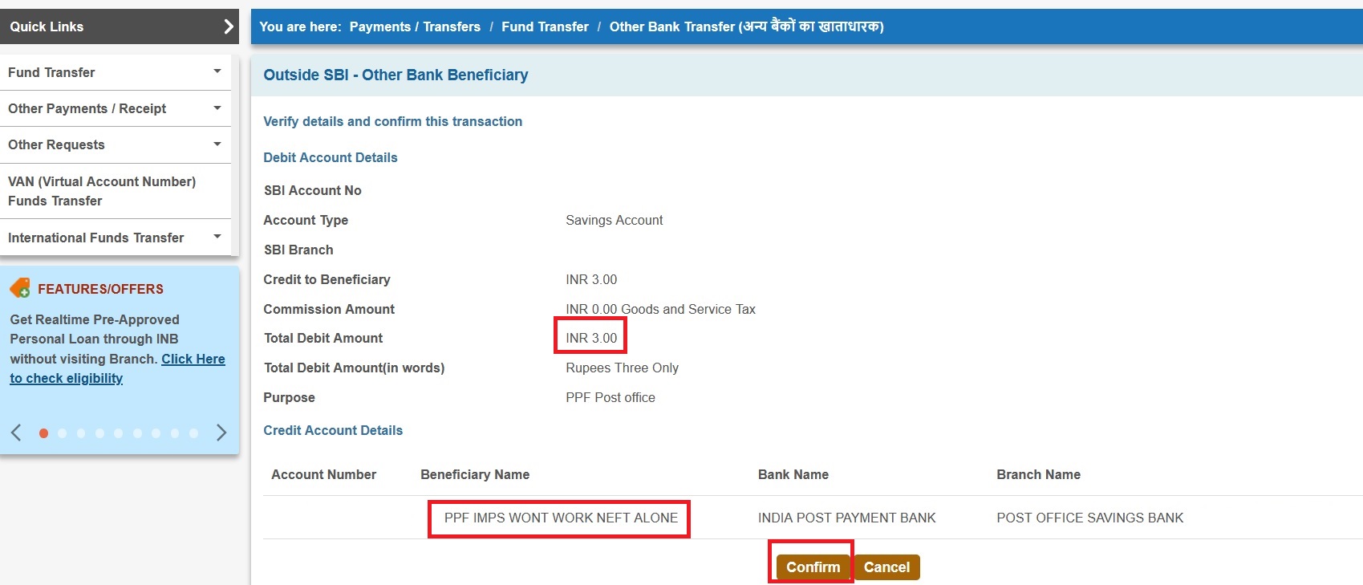
Task: Open the Click Here eligibility link
Action: (x=193, y=359)
